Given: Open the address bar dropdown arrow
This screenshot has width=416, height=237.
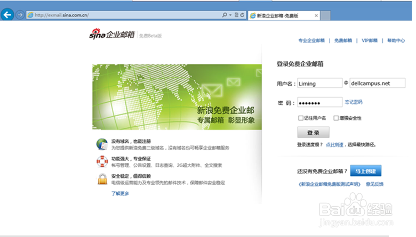Looking at the screenshot, I should tap(230, 15).
